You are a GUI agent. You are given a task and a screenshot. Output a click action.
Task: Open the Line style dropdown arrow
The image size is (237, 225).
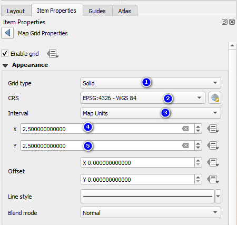(x=218, y=196)
